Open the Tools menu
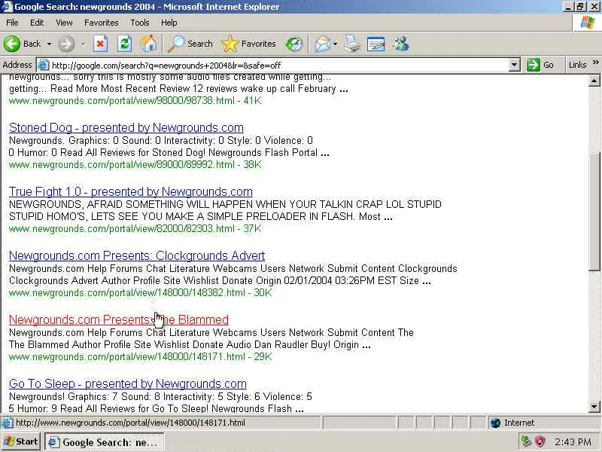This screenshot has width=602, height=452. [140, 23]
